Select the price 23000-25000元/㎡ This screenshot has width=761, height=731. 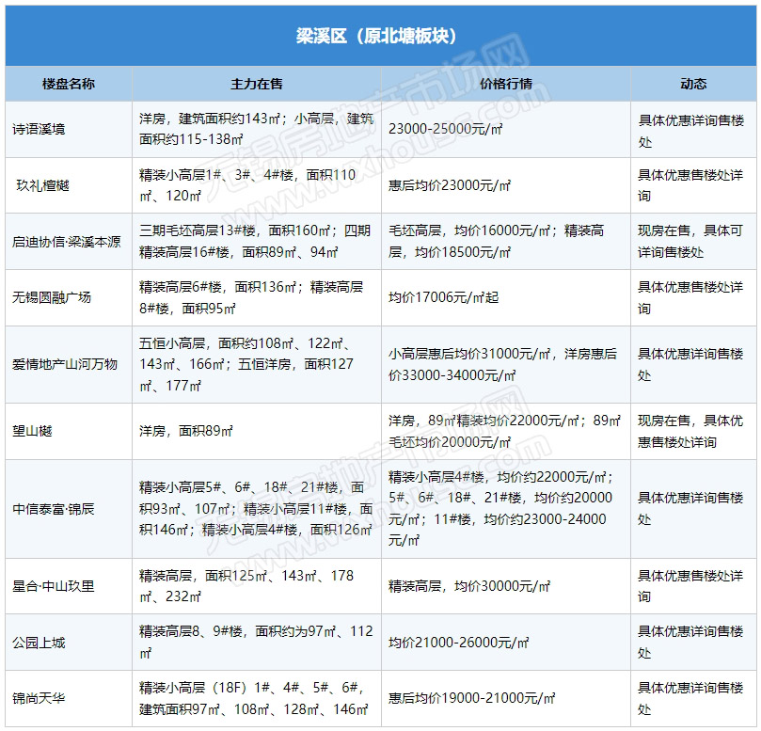(446, 129)
